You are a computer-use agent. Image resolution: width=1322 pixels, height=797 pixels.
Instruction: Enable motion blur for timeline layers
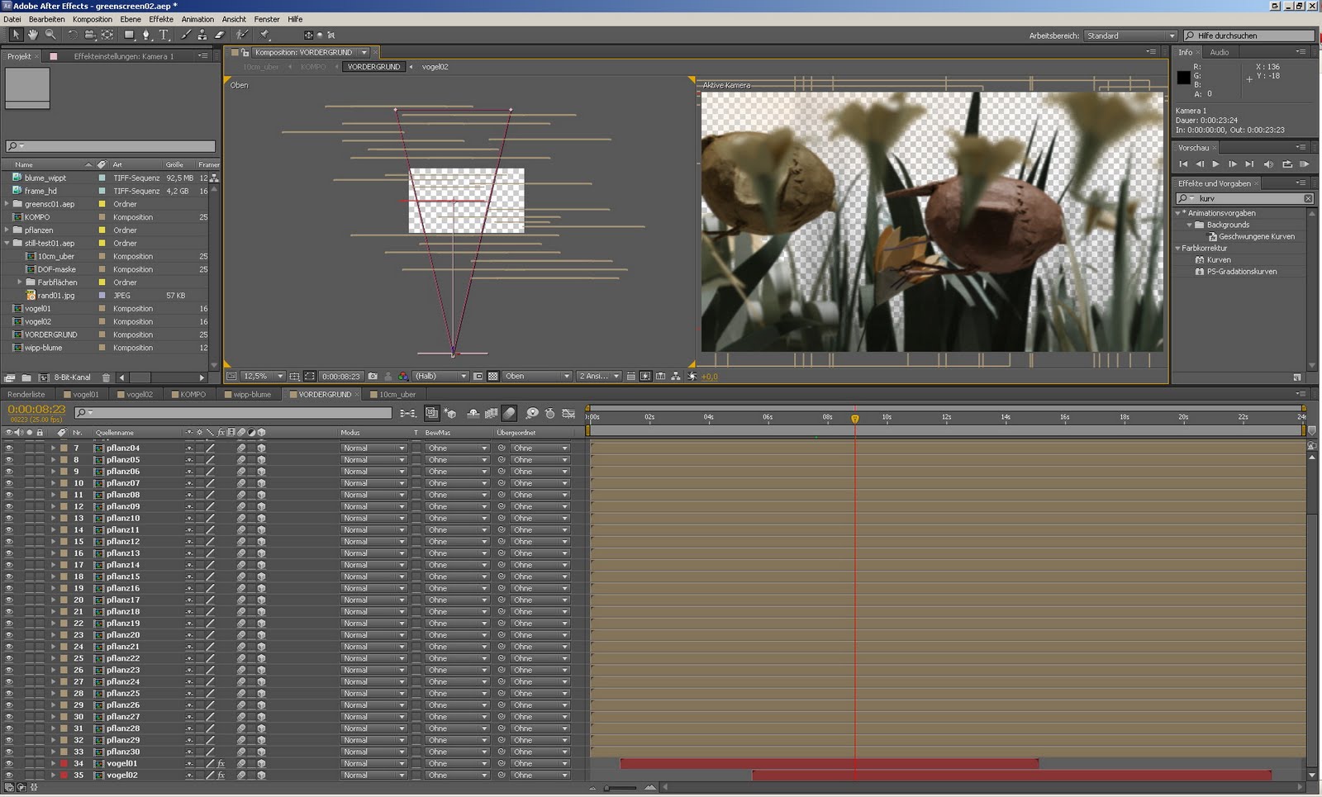click(x=510, y=413)
